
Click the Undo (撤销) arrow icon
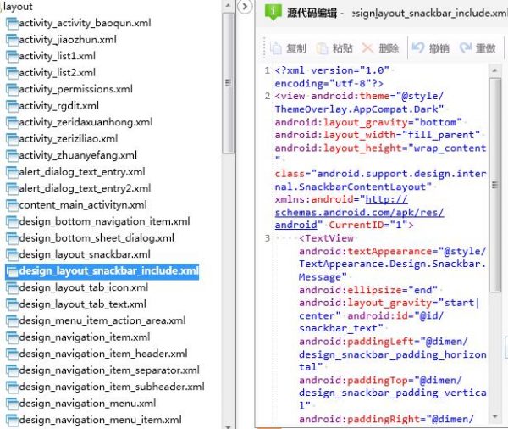click(418, 48)
